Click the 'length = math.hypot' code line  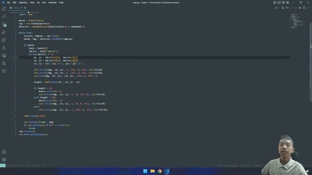point(57,82)
